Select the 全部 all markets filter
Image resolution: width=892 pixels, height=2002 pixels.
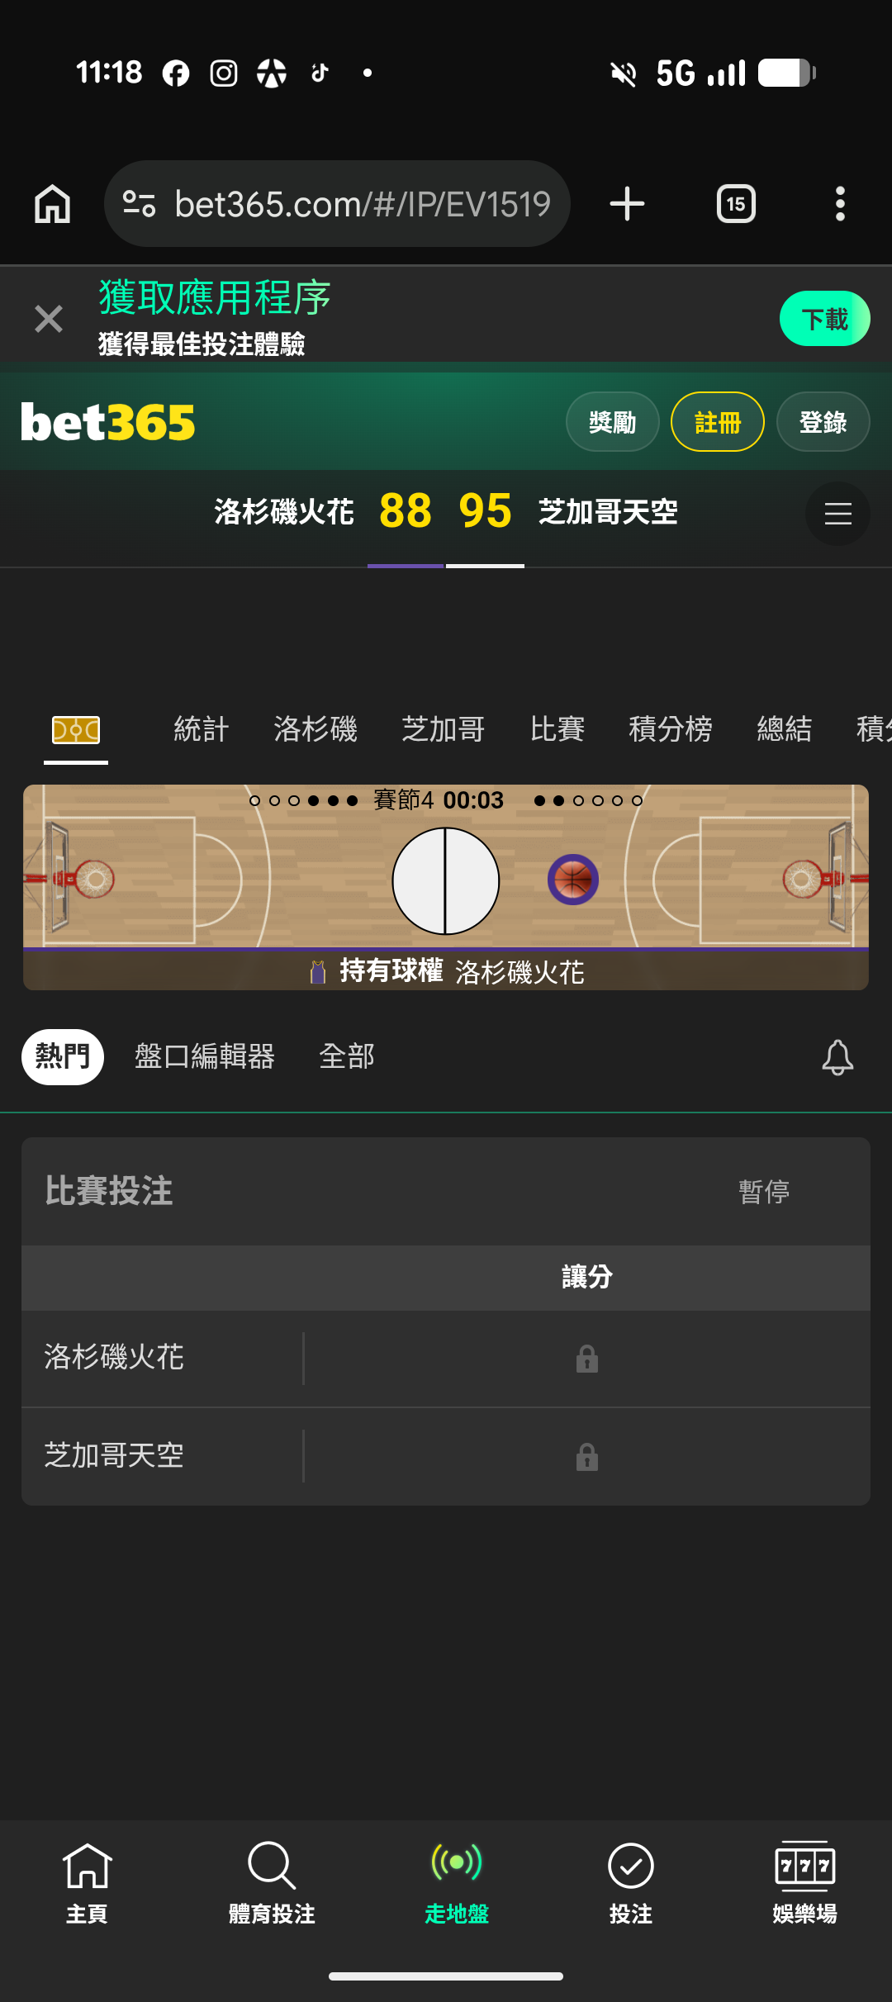click(x=346, y=1056)
